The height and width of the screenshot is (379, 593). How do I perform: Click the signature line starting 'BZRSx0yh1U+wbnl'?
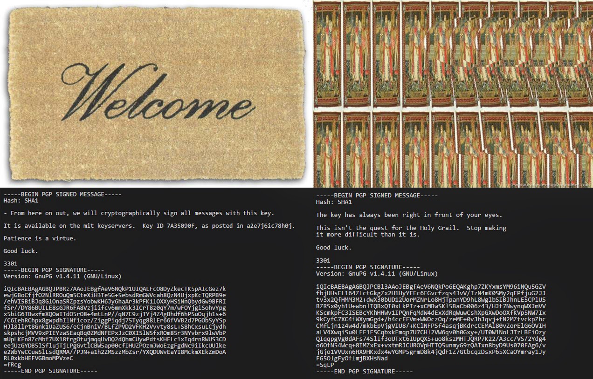click(431, 306)
